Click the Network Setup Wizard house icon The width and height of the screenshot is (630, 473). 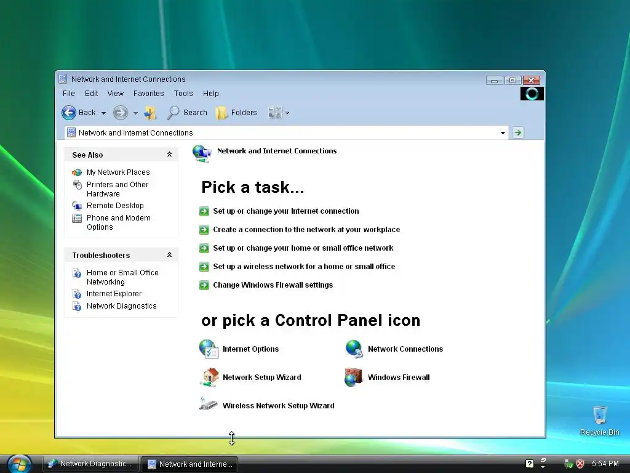(x=209, y=378)
